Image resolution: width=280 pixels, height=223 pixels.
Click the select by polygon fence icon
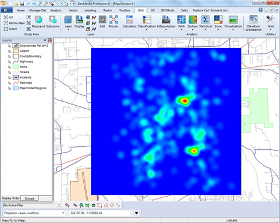pos(106,205)
